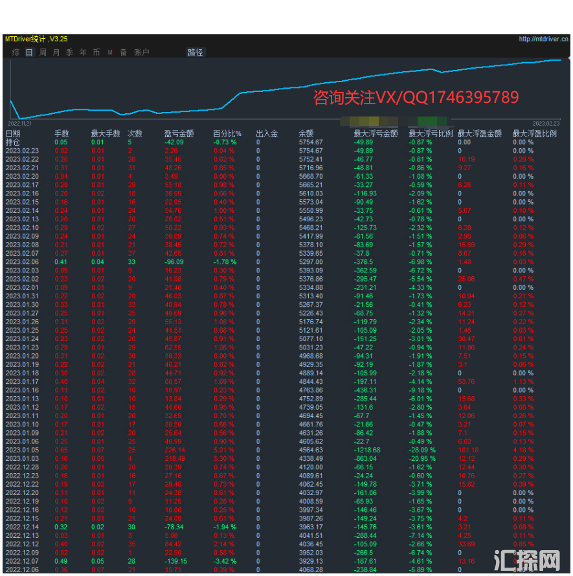Select the 2022.12.28 date cell
573x576 pixels.
tap(22, 467)
